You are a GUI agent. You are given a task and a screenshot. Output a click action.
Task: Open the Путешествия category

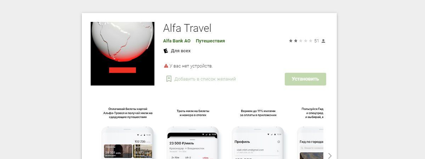click(x=210, y=41)
